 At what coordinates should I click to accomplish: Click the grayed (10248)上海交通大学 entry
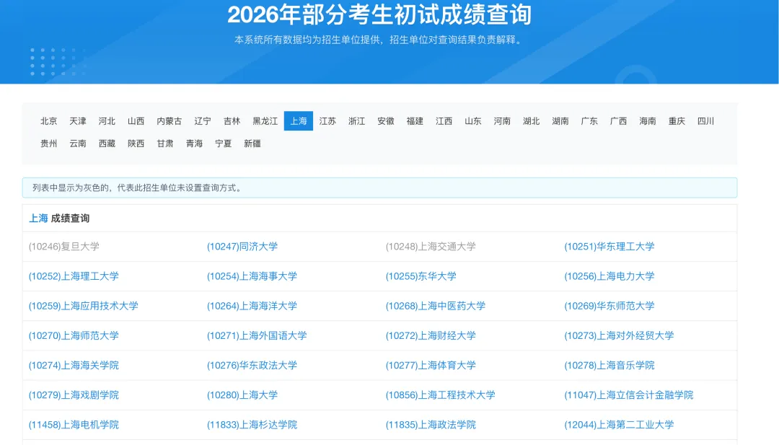click(x=431, y=247)
